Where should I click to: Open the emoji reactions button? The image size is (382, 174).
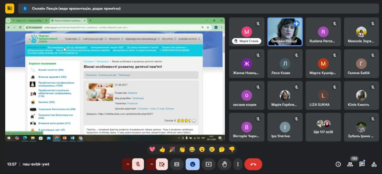[192, 164]
